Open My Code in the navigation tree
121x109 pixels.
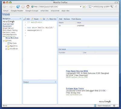(13, 43)
